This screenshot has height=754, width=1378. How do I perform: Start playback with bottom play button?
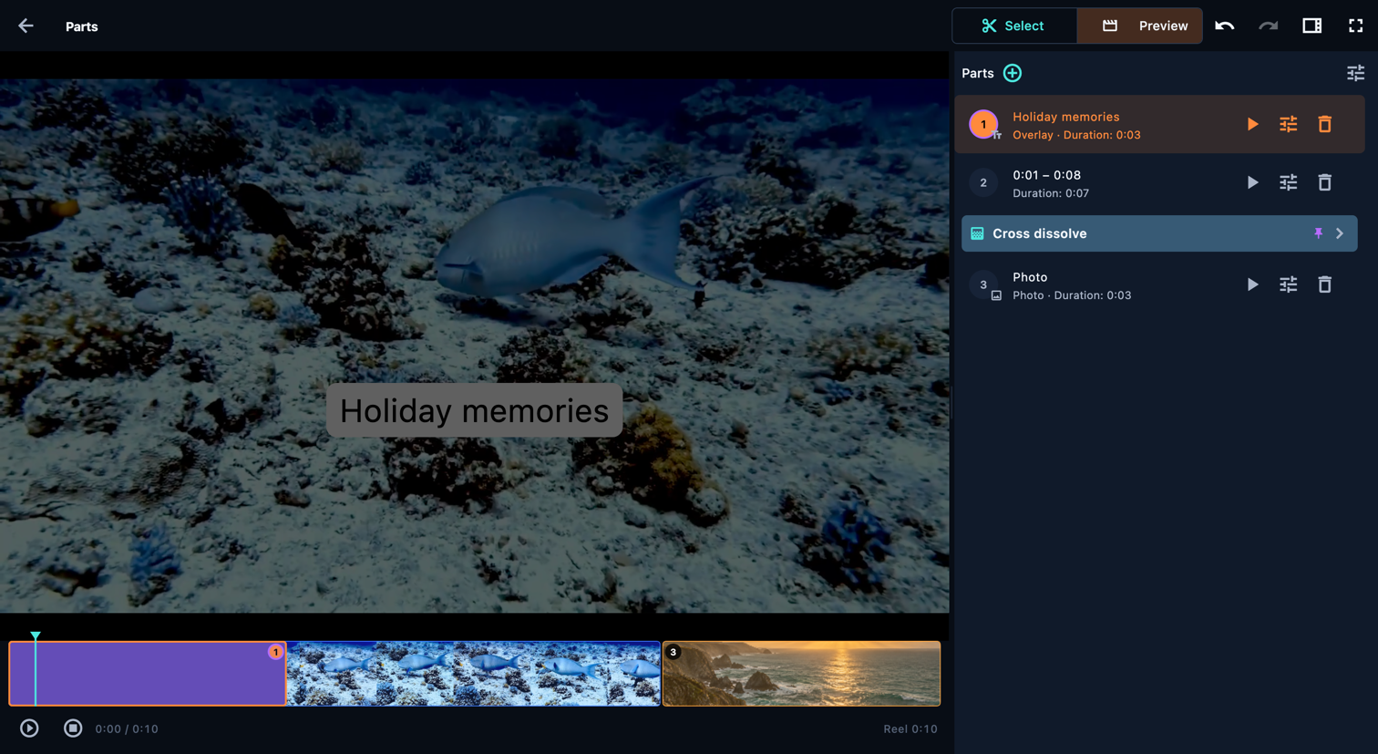(x=29, y=728)
